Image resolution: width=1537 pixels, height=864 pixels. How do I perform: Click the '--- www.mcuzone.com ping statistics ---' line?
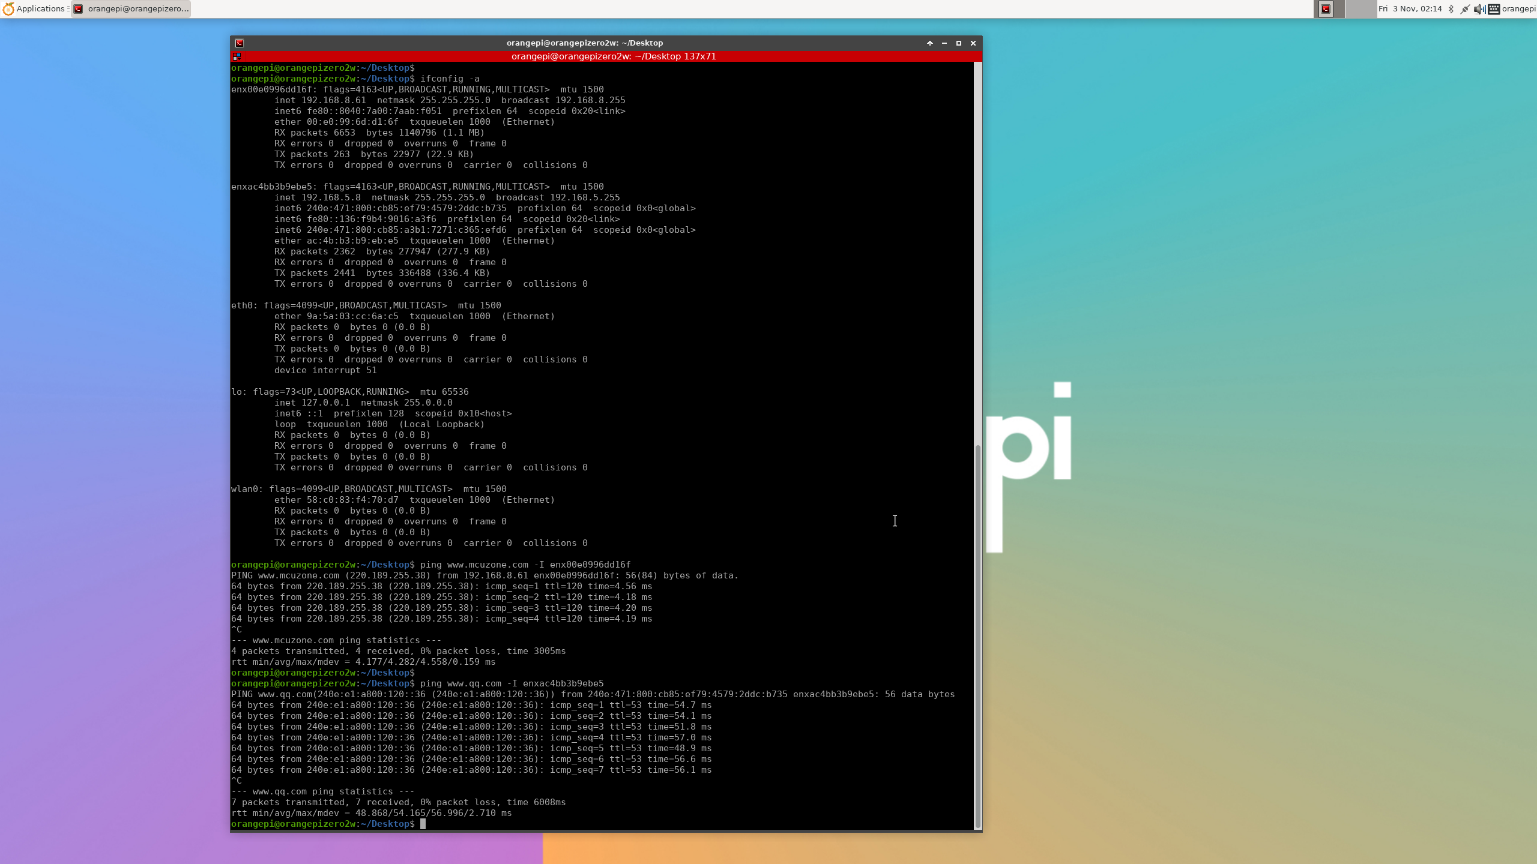tap(336, 640)
